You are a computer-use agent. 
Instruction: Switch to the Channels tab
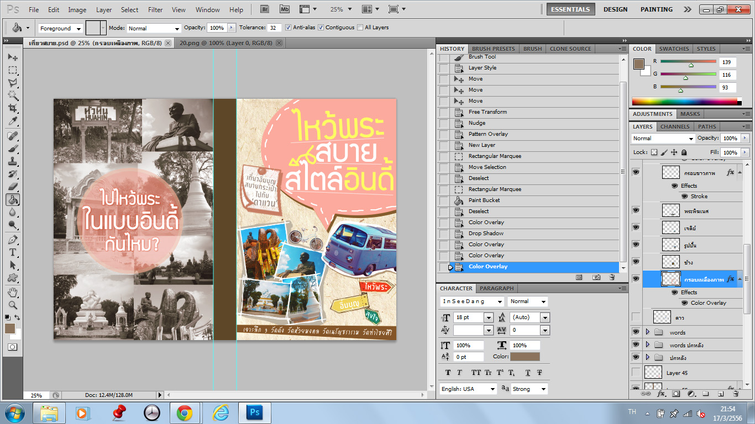coord(674,126)
